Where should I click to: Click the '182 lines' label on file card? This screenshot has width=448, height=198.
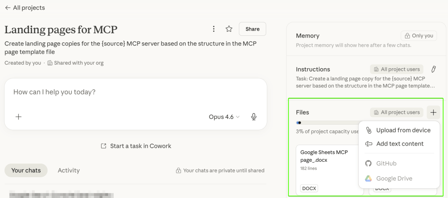click(x=308, y=168)
